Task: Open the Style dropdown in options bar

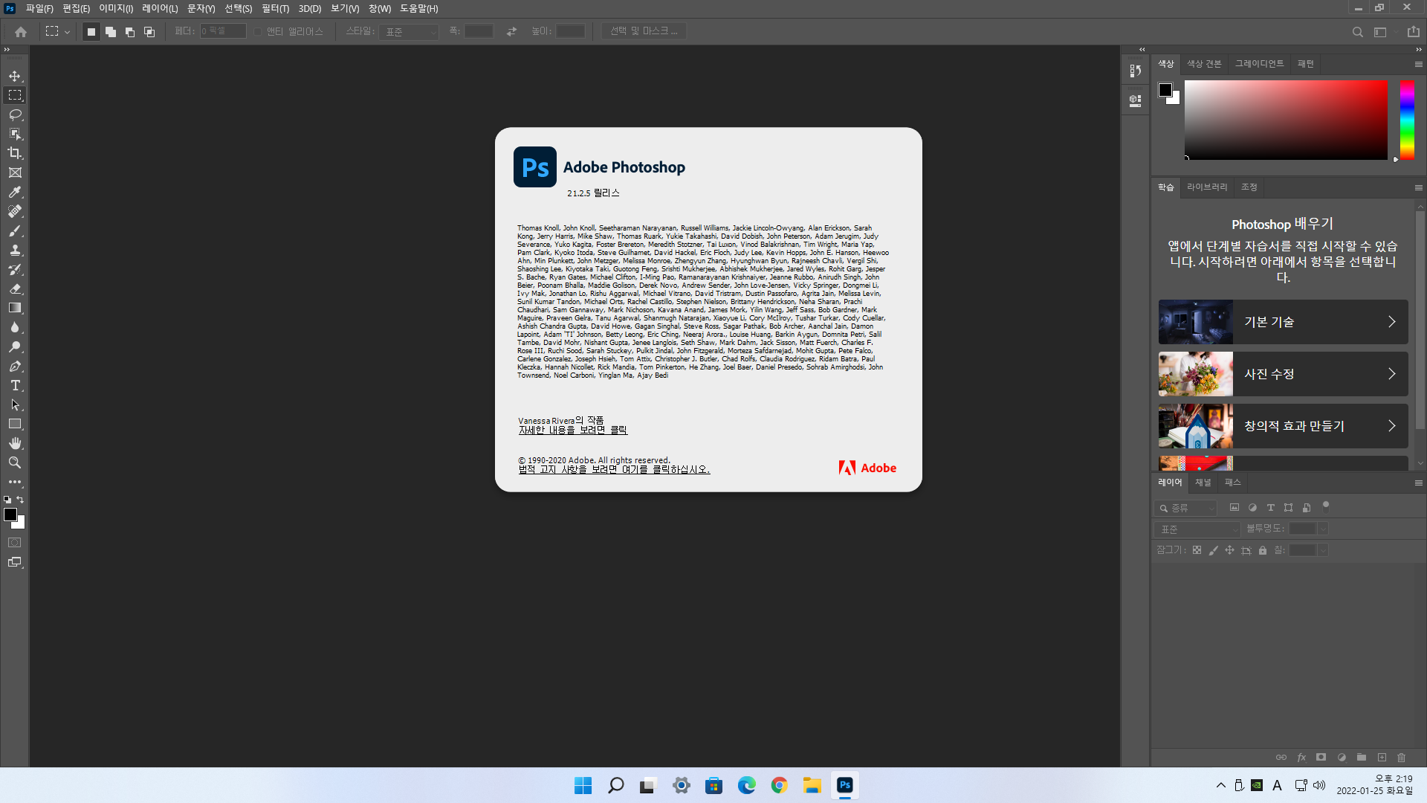Action: coord(410,31)
